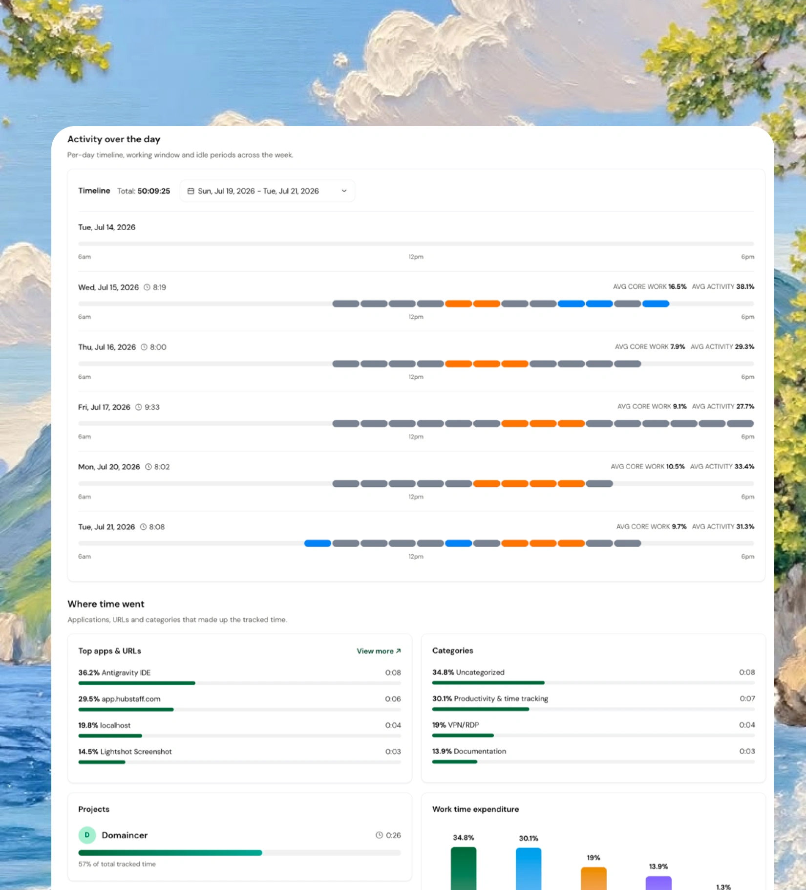This screenshot has width=806, height=890.
Task: Click the Thu, Jul 16, 2026 date label
Action: [107, 347]
